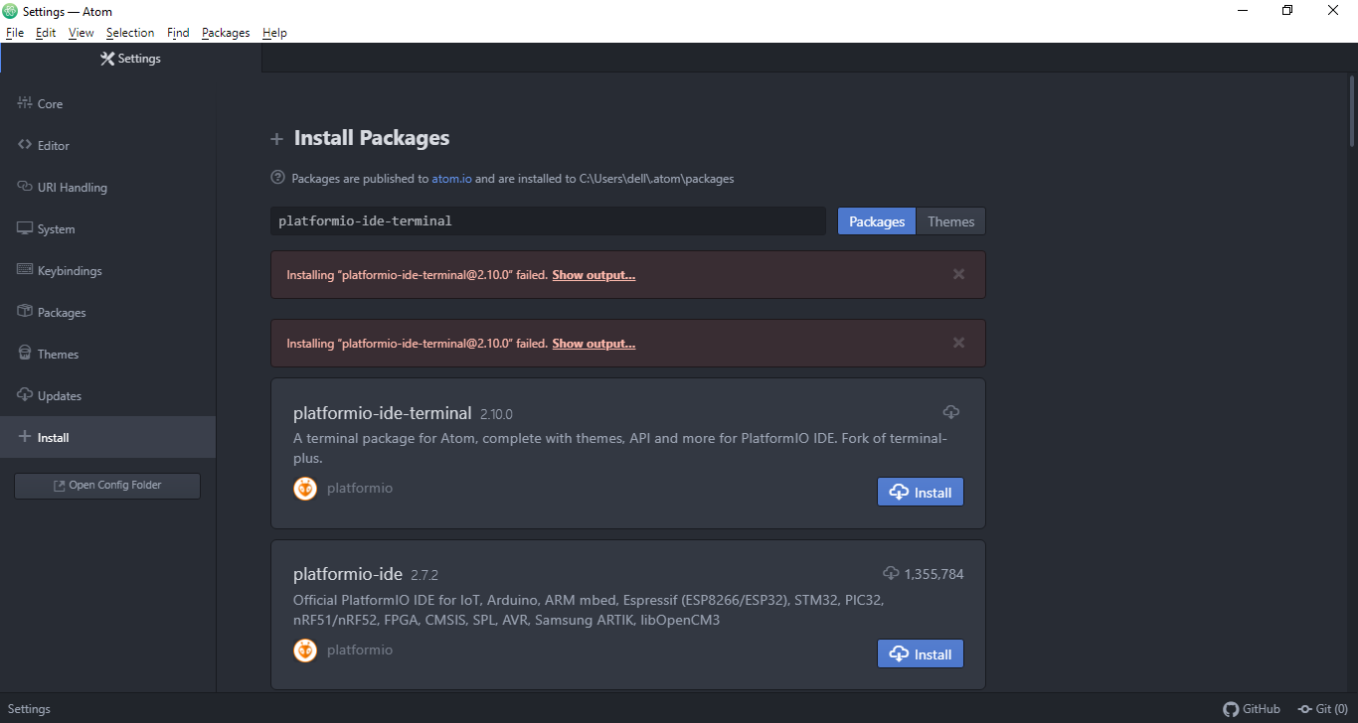Open the atom.io link

coord(451,178)
